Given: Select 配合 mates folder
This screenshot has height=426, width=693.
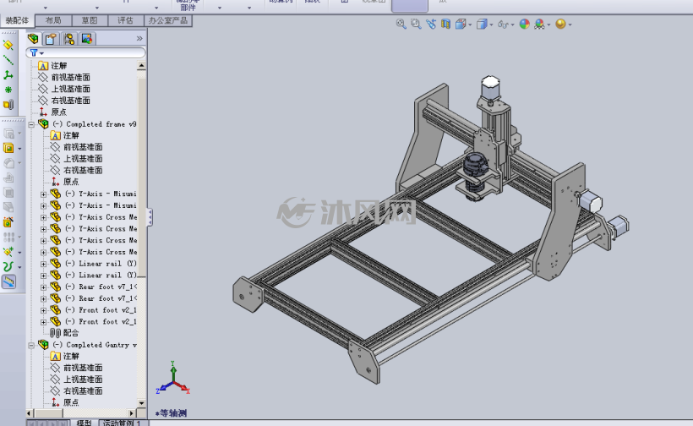Looking at the screenshot, I should 64,333.
